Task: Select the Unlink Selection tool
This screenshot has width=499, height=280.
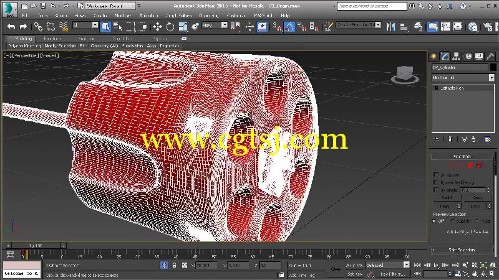Action: click(51, 27)
